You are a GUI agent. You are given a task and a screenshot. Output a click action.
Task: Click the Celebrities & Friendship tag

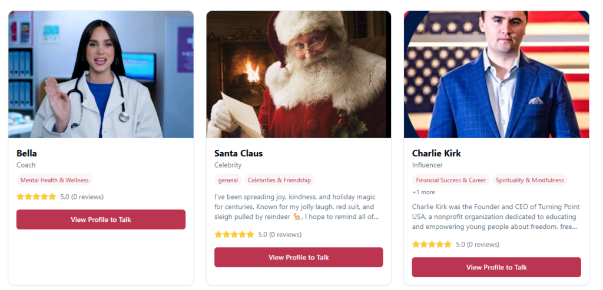pyautogui.click(x=279, y=180)
